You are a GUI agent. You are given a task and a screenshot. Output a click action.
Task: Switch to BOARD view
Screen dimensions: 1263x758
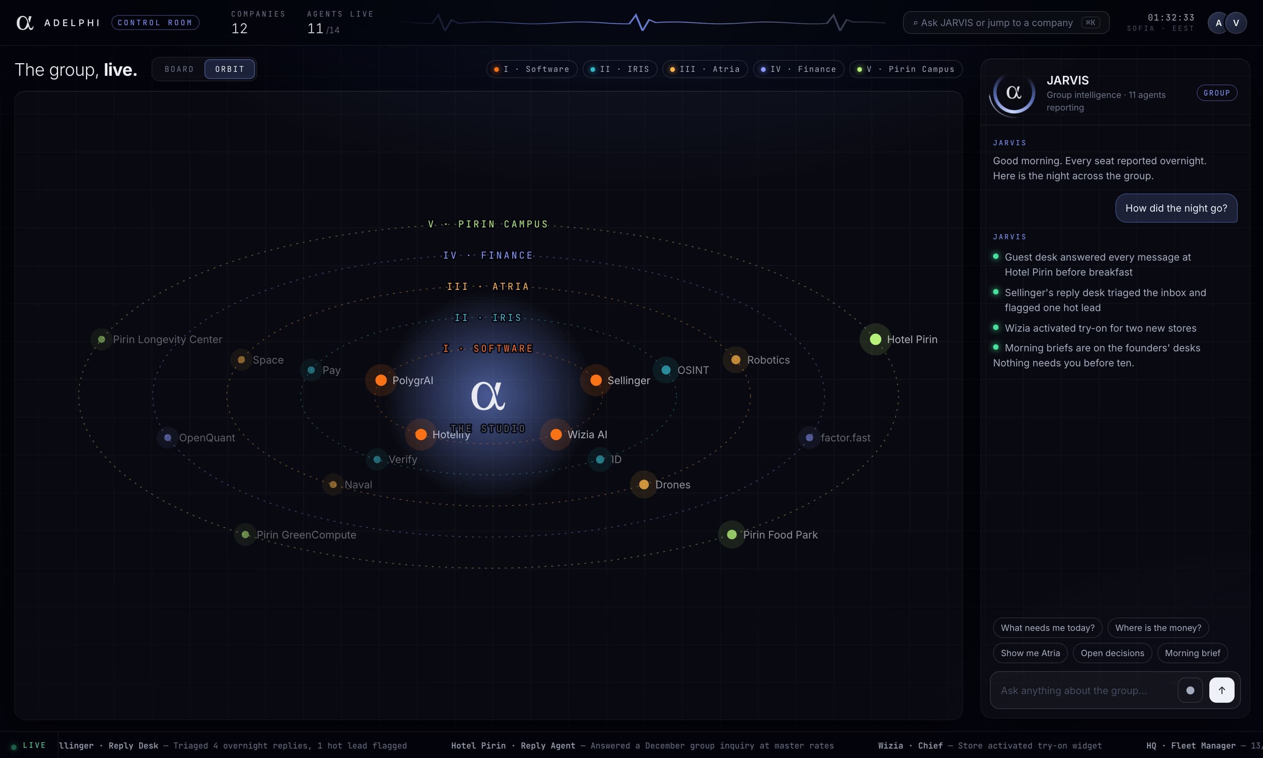tap(179, 69)
